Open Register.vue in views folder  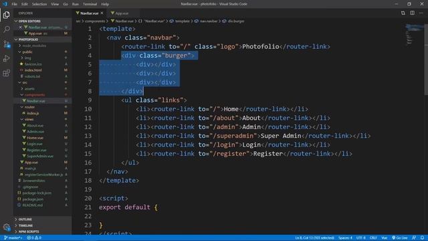coord(37,150)
